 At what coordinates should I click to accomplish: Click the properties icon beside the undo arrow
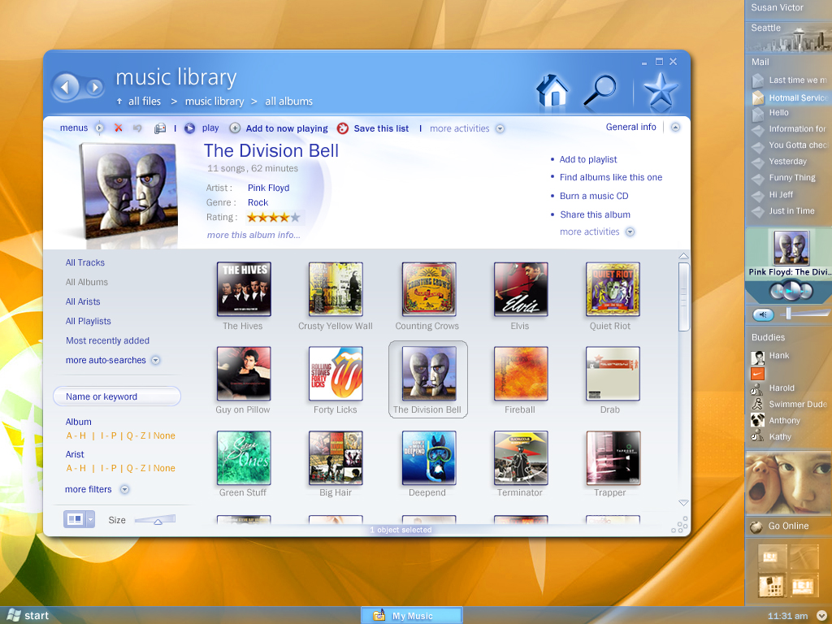160,128
